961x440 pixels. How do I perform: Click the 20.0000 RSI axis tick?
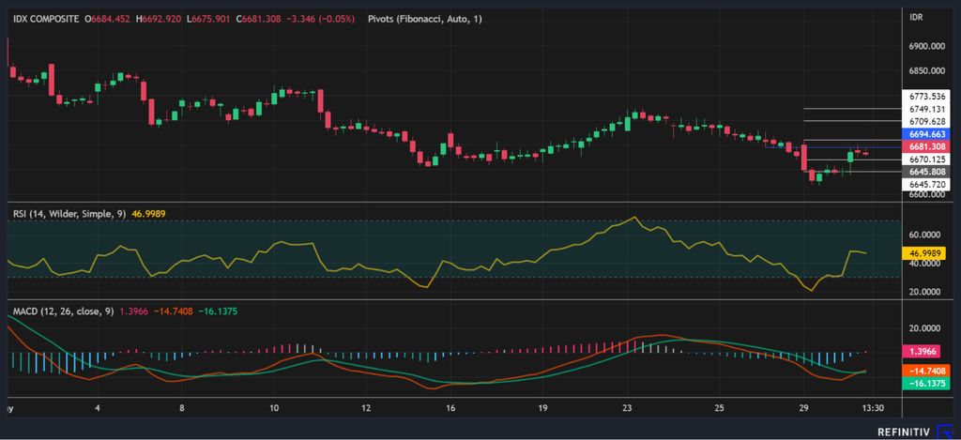pos(926,292)
